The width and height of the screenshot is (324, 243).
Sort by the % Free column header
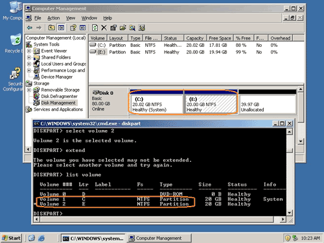pos(244,38)
